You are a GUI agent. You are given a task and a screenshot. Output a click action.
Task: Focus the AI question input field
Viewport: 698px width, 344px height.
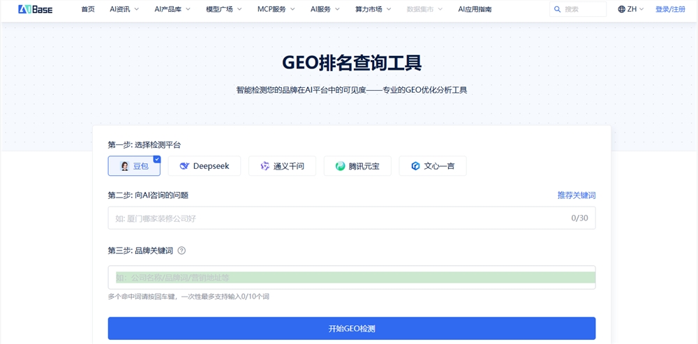(x=335, y=218)
